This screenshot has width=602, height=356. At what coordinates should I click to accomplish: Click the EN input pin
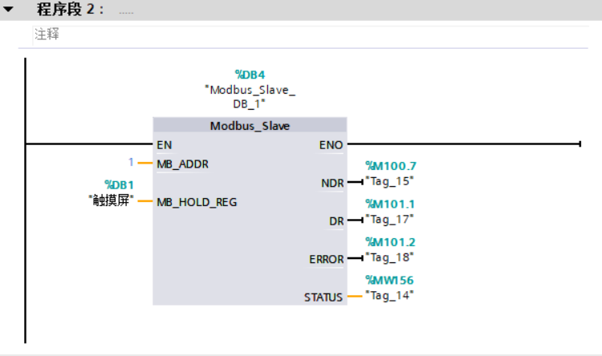165,145
